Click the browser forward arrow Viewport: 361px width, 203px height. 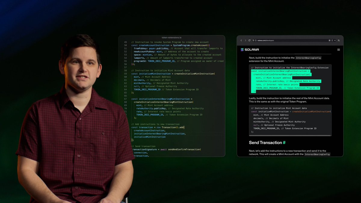245,40
